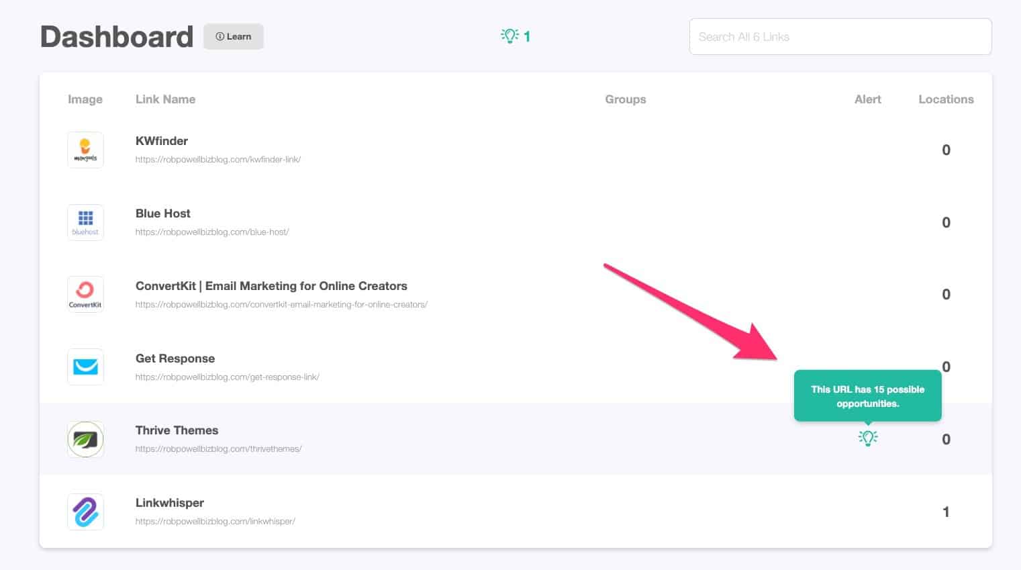Click the blue-host URL under Blue Host
The height and width of the screenshot is (570, 1021).
tap(212, 232)
